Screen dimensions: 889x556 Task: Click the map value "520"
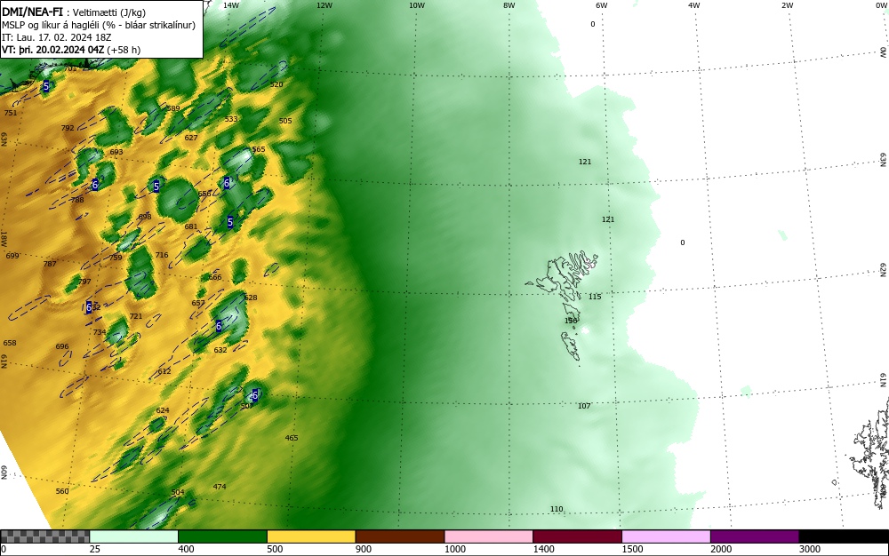(x=276, y=84)
